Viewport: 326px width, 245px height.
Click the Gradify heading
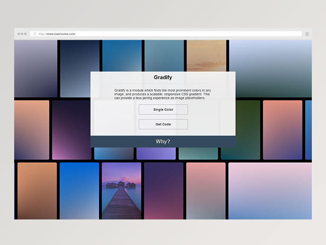coord(163,78)
